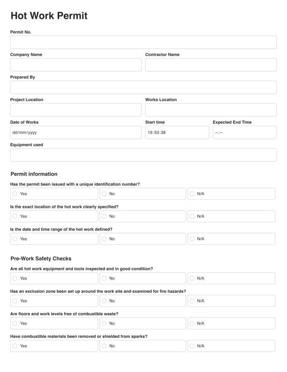Click the Permit No. input field
287x372 pixels.
[x=143, y=42]
